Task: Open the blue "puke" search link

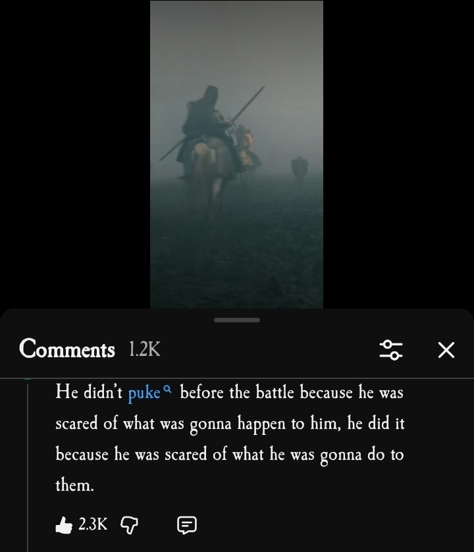Action: (x=144, y=393)
